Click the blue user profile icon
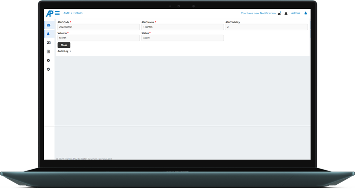 click(x=305, y=13)
